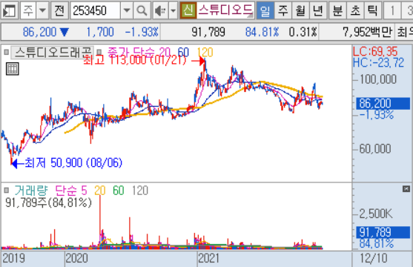Click volume 단순 5 average legend
The width and height of the screenshot is (413, 267).
(71, 191)
